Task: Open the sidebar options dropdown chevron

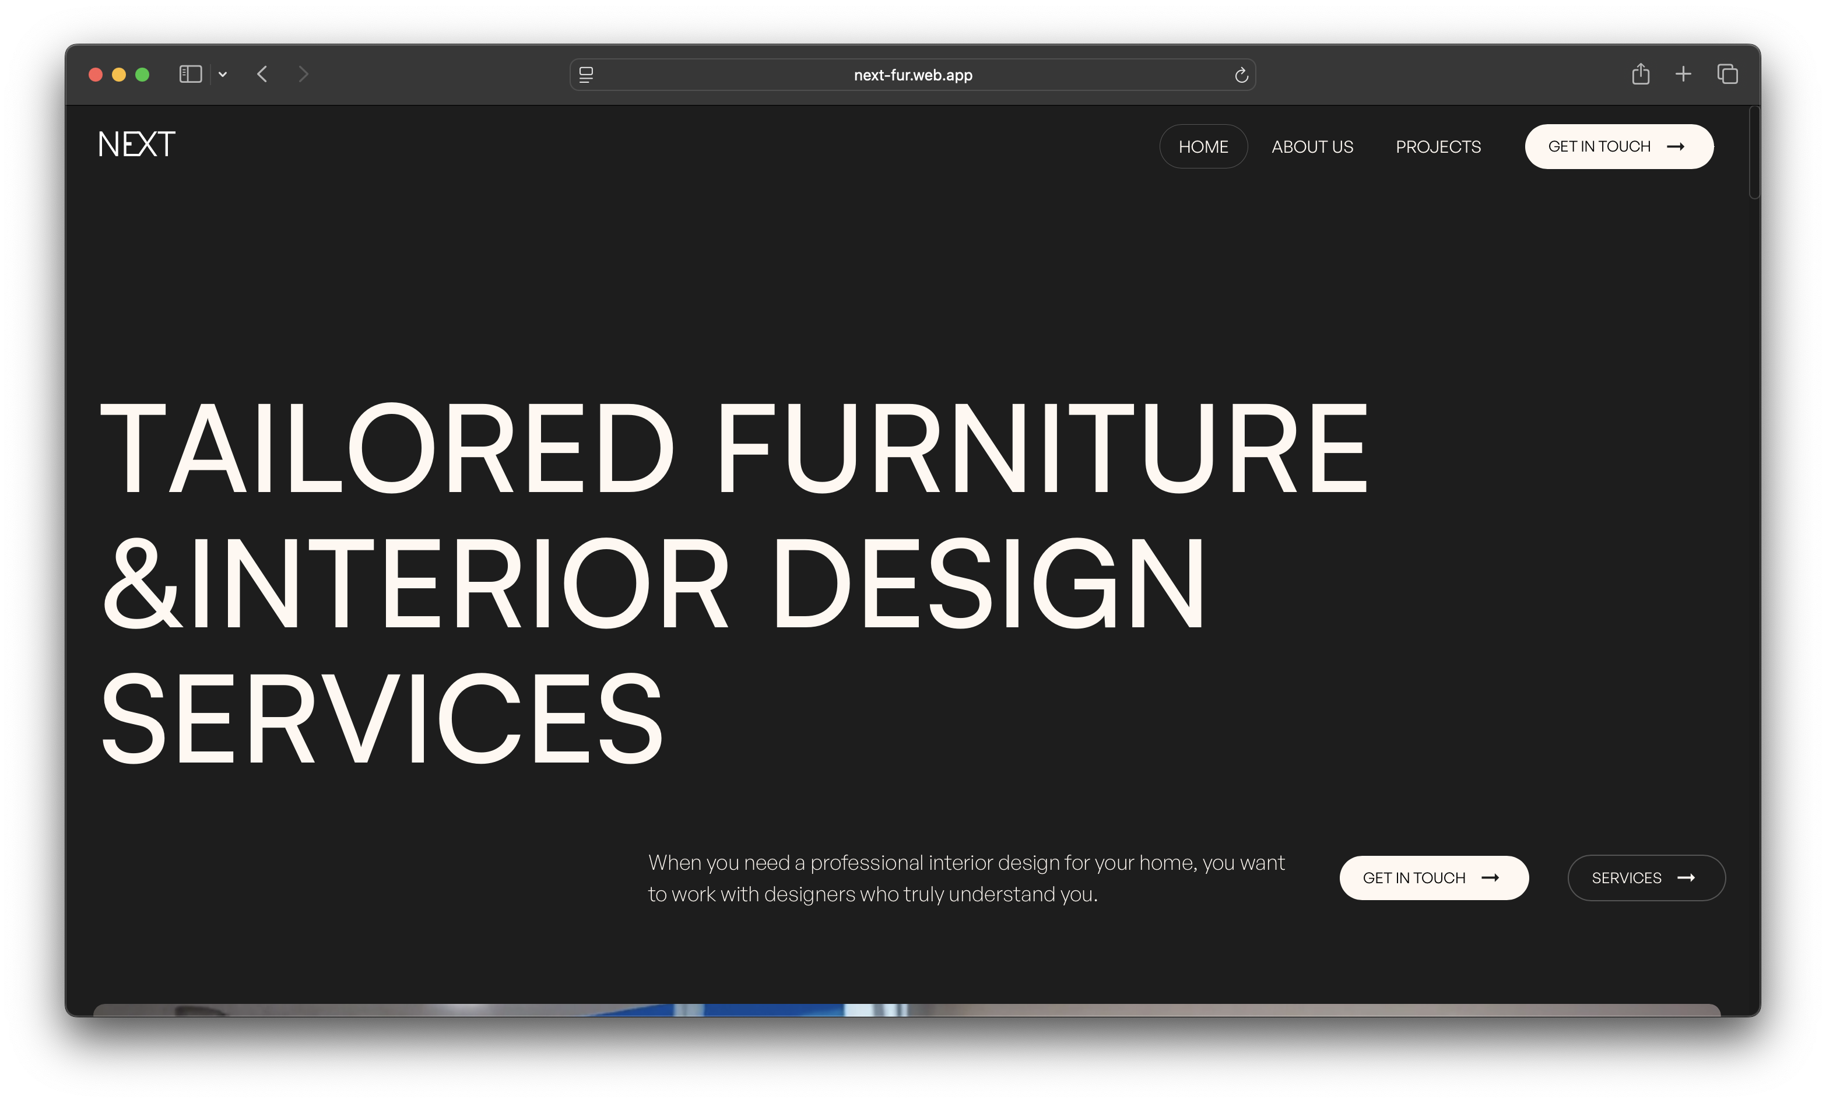Action: pyautogui.click(x=222, y=74)
